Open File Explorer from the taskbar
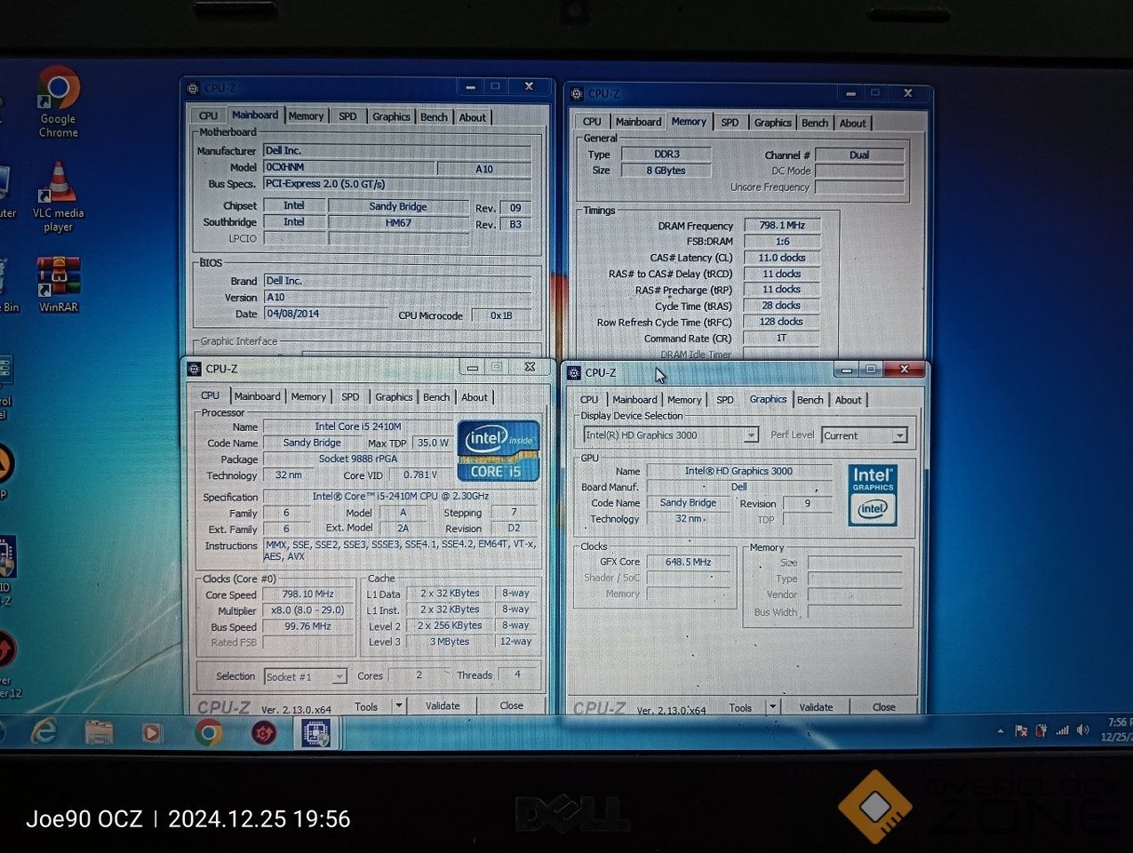This screenshot has height=853, width=1133. pyautogui.click(x=99, y=732)
